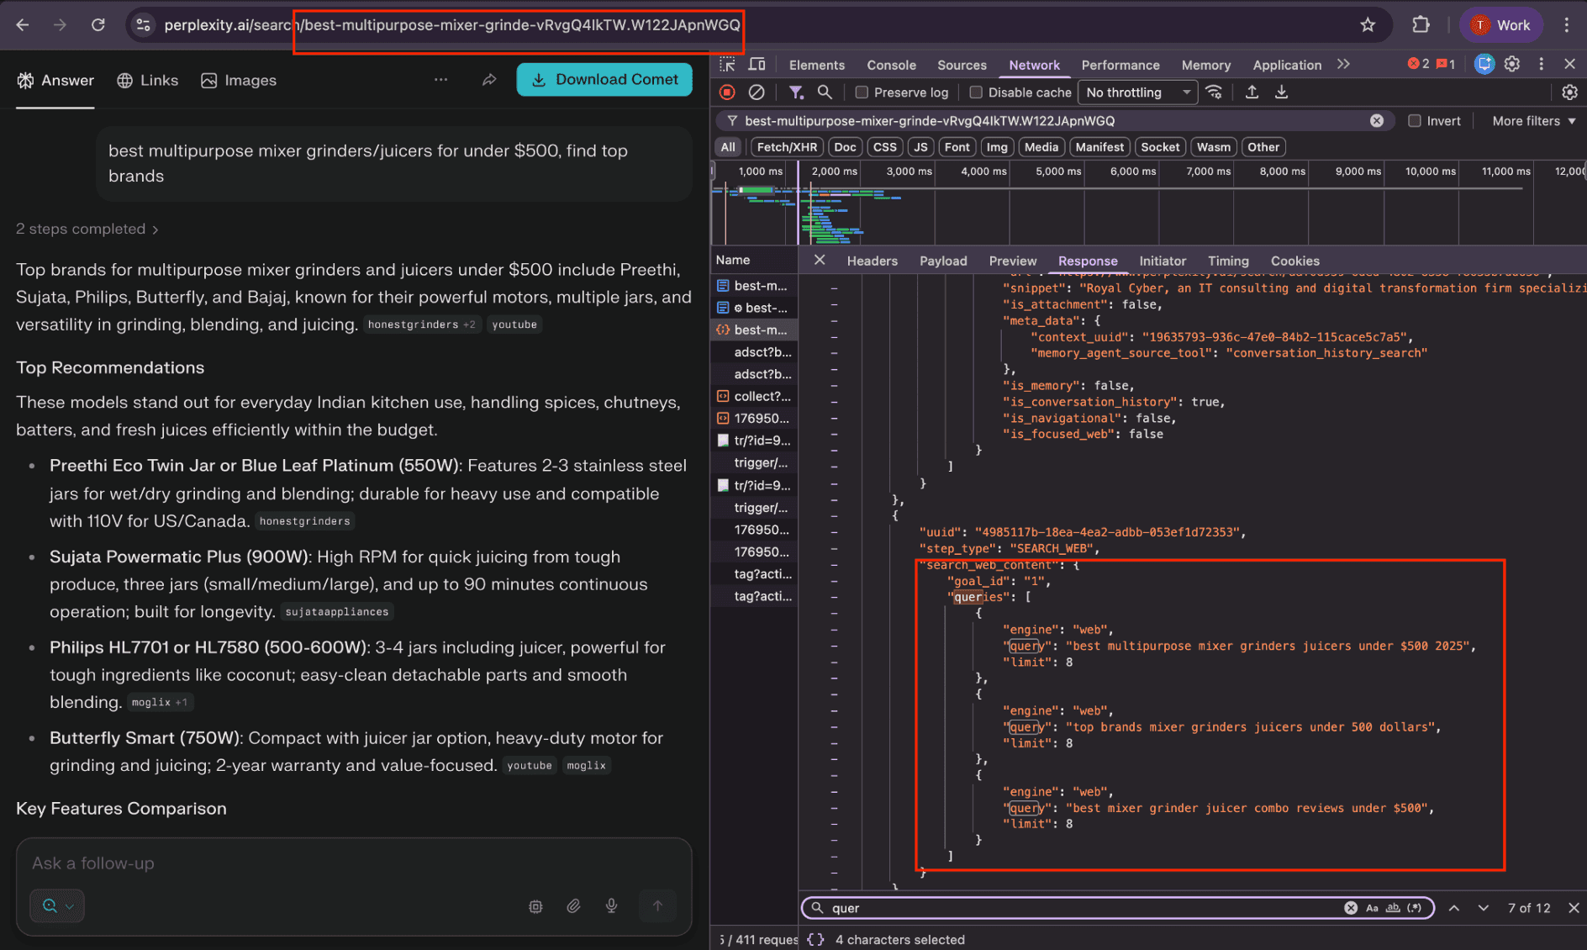Open the browser Extensions puzzle icon
This screenshot has height=950, width=1587.
click(1421, 25)
